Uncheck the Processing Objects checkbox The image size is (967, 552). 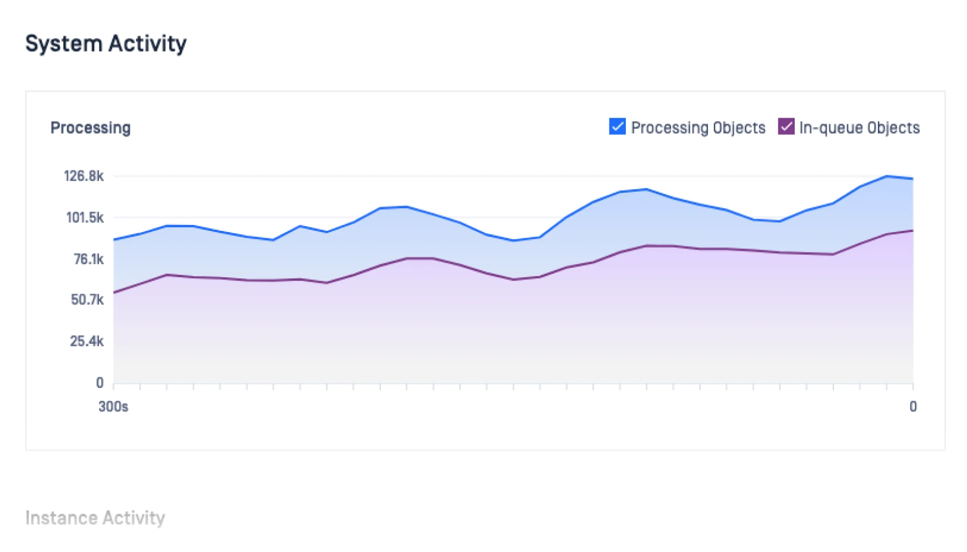coord(617,127)
